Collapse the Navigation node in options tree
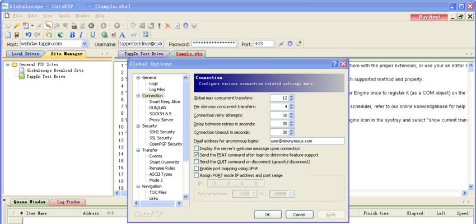This screenshot has width=476, height=224. pos(138,186)
